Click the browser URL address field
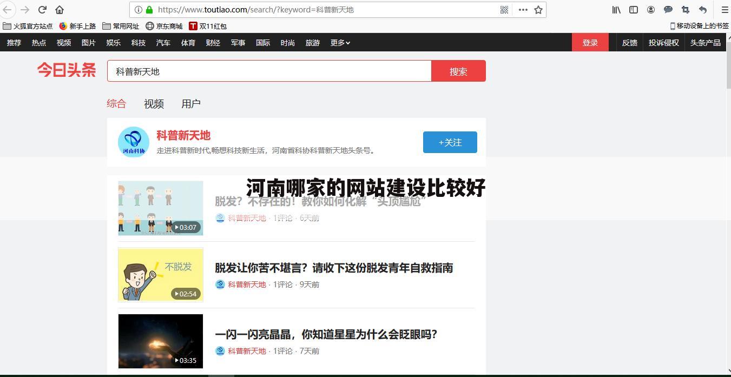This screenshot has width=731, height=377. [325, 10]
